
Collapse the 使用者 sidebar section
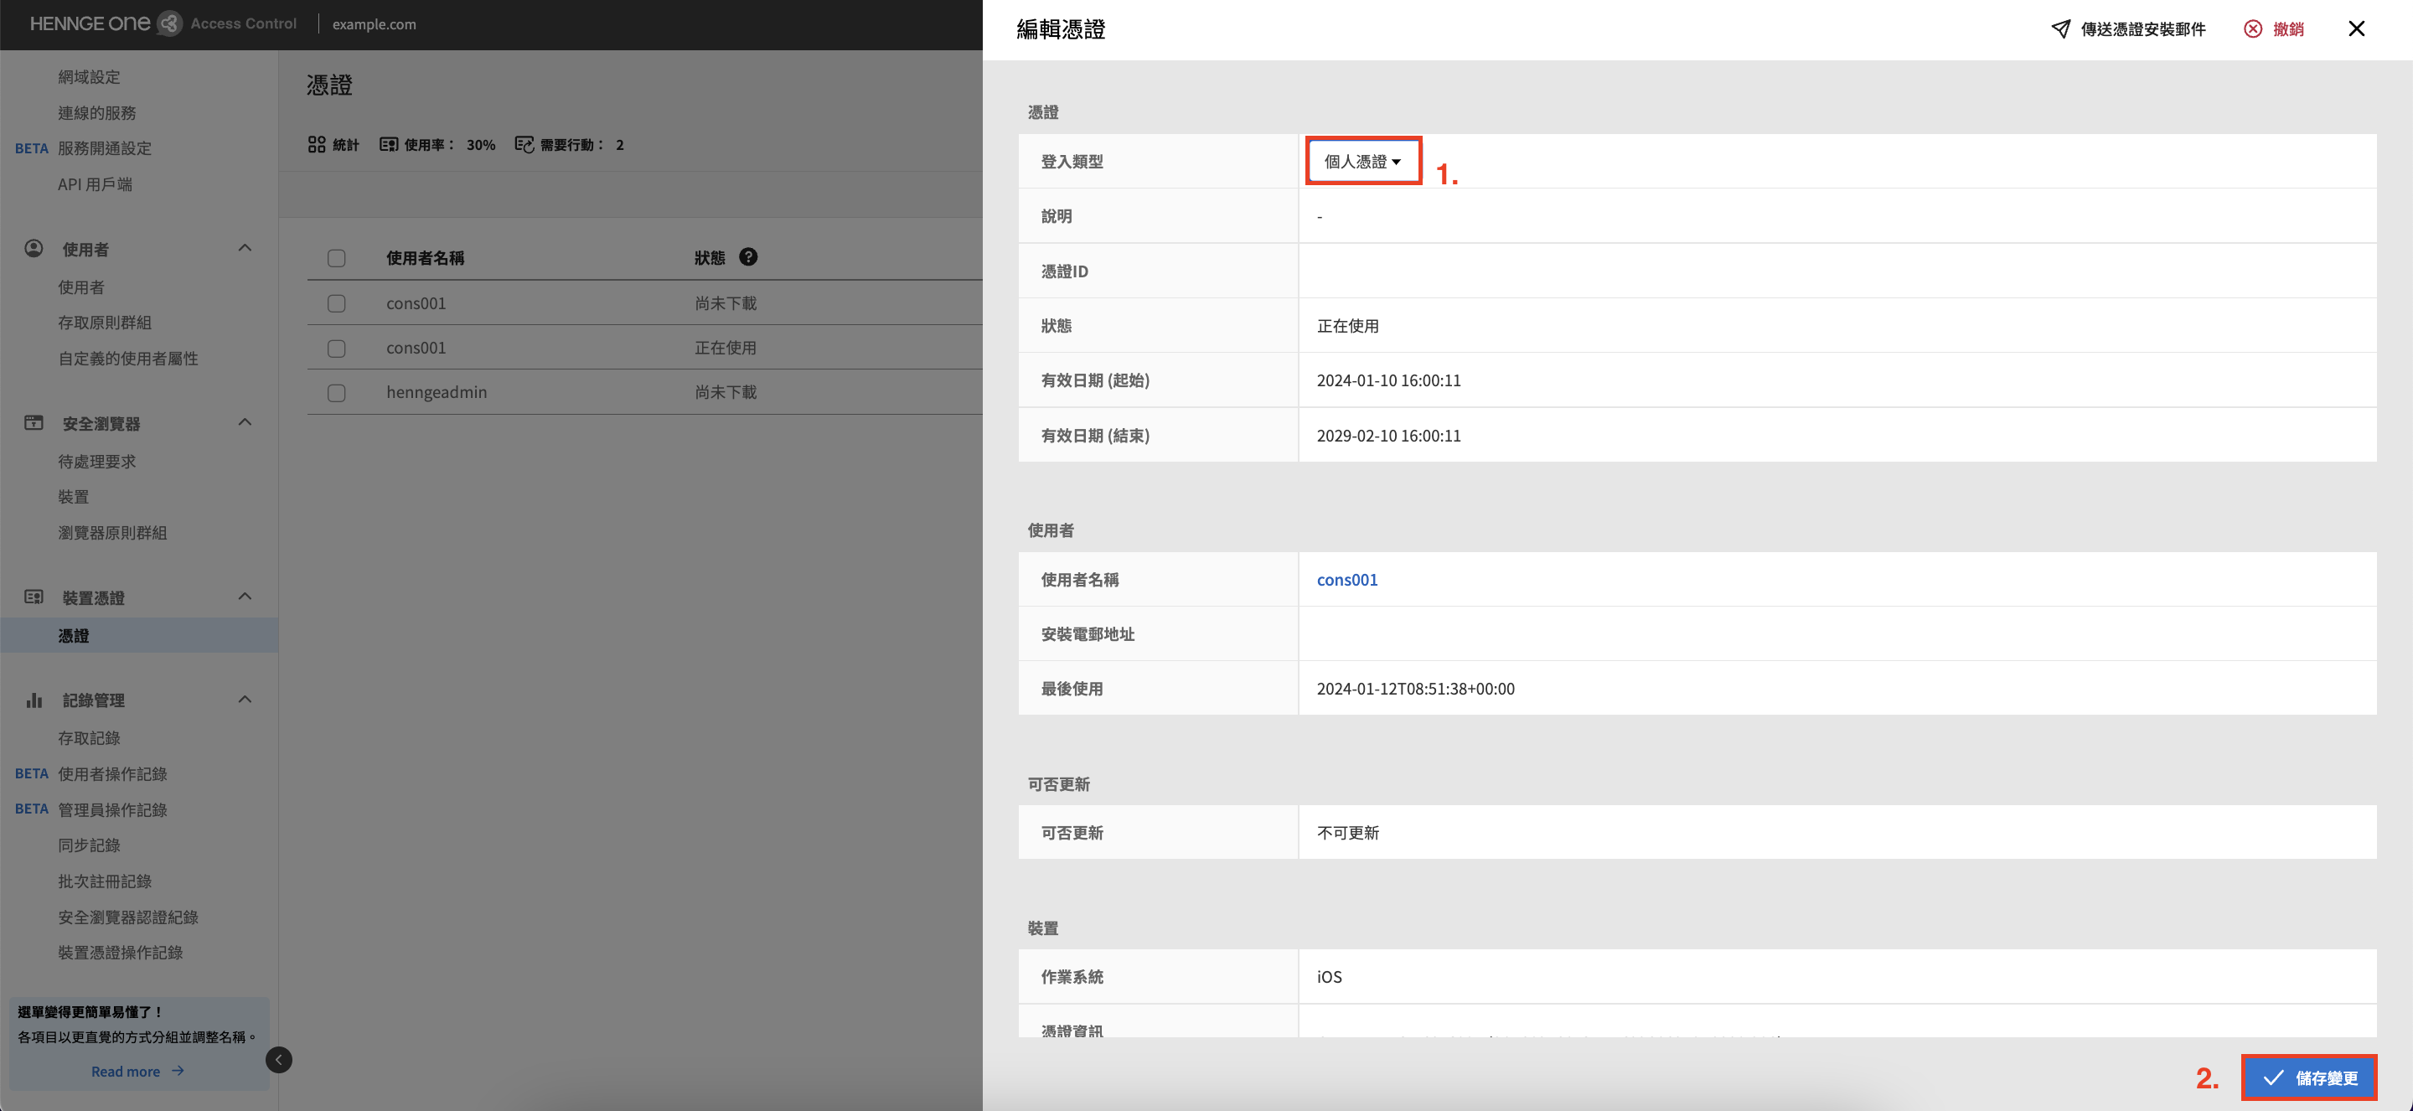(245, 248)
